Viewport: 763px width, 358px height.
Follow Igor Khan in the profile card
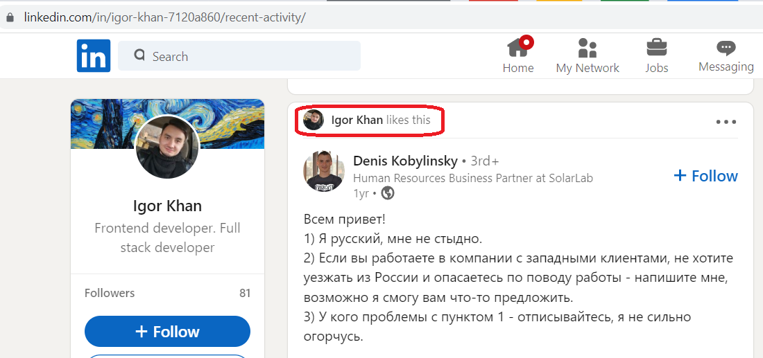coord(167,331)
